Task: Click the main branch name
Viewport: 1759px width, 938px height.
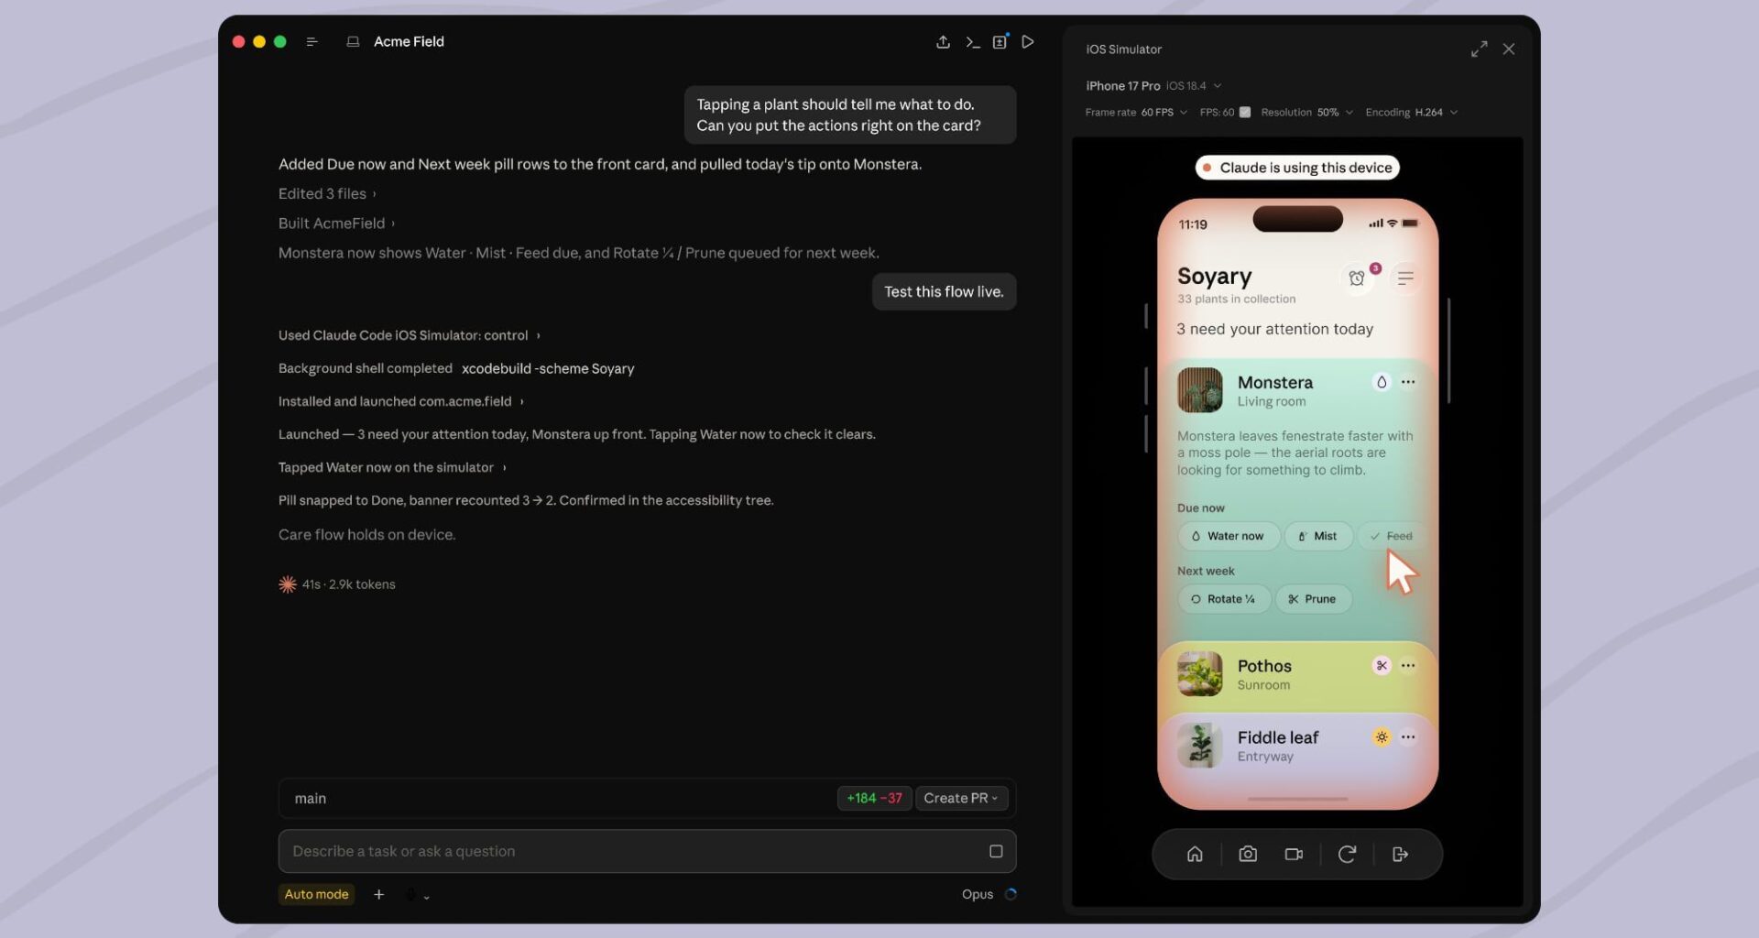Action: click(x=310, y=799)
